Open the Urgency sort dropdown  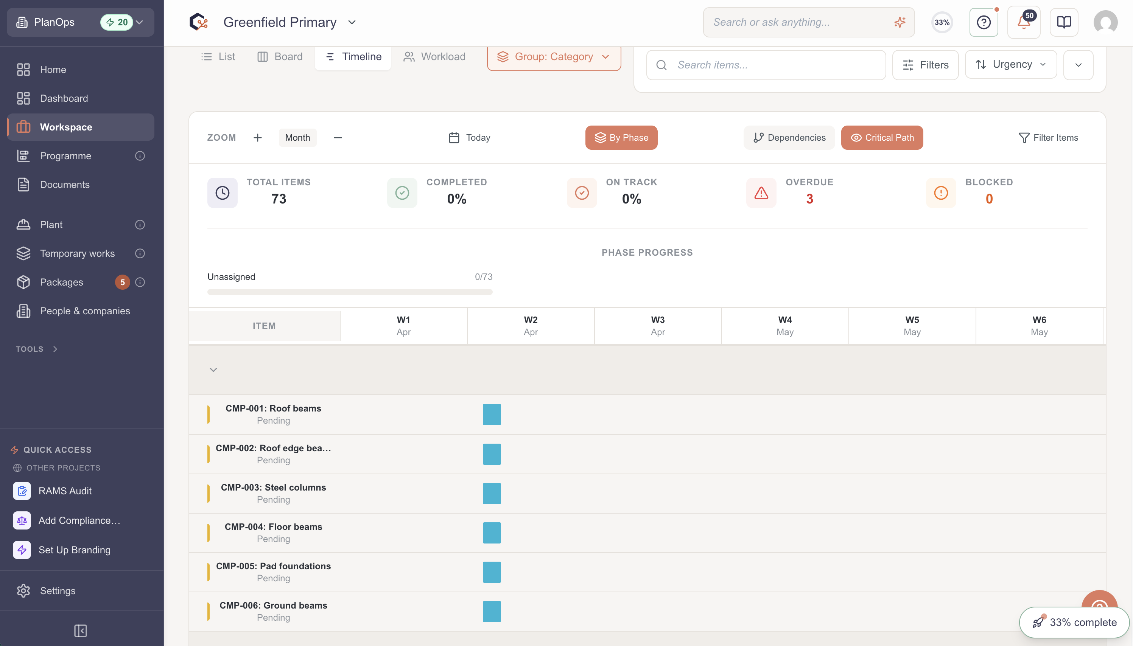pyautogui.click(x=1010, y=64)
